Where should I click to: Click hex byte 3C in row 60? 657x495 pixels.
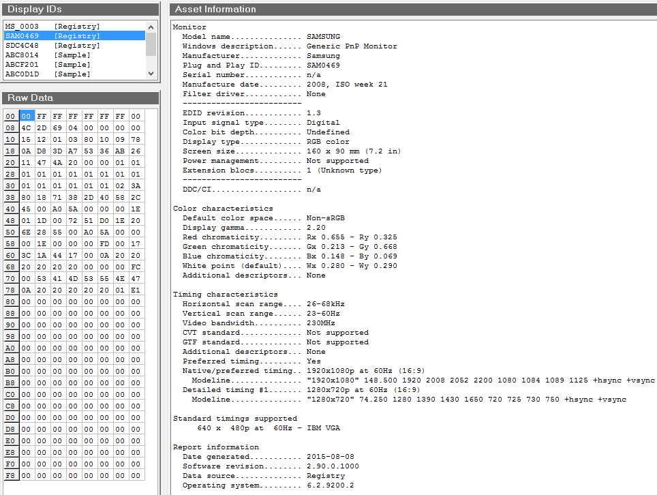[26, 255]
